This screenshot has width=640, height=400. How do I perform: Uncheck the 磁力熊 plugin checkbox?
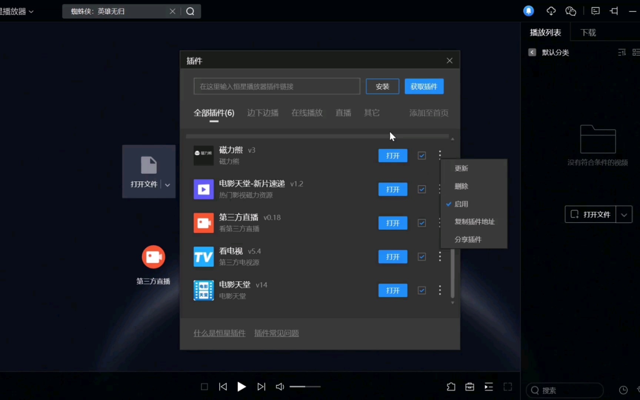click(x=422, y=156)
